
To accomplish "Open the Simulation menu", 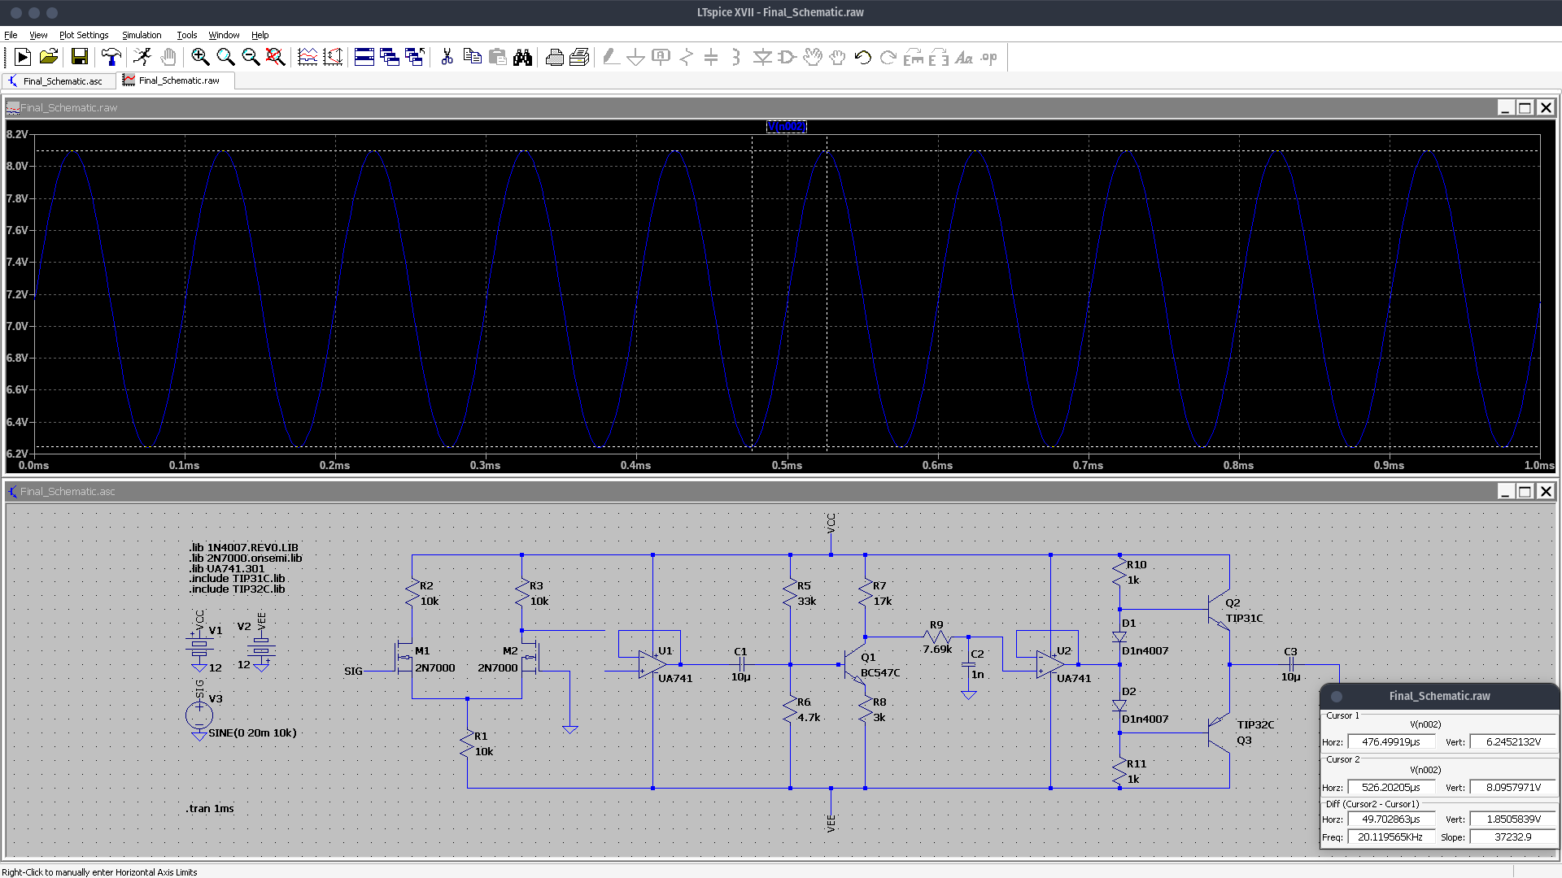I will pyautogui.click(x=142, y=35).
